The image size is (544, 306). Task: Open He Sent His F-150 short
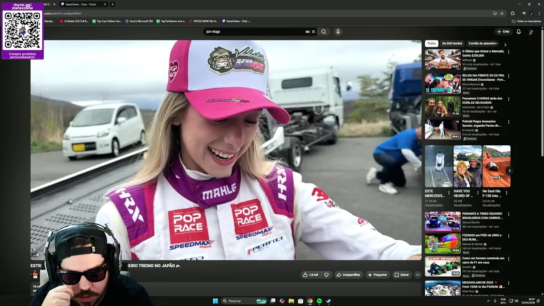[496, 166]
